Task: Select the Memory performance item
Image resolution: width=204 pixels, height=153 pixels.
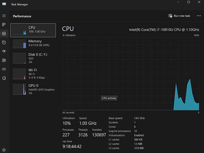Action: pos(33,44)
